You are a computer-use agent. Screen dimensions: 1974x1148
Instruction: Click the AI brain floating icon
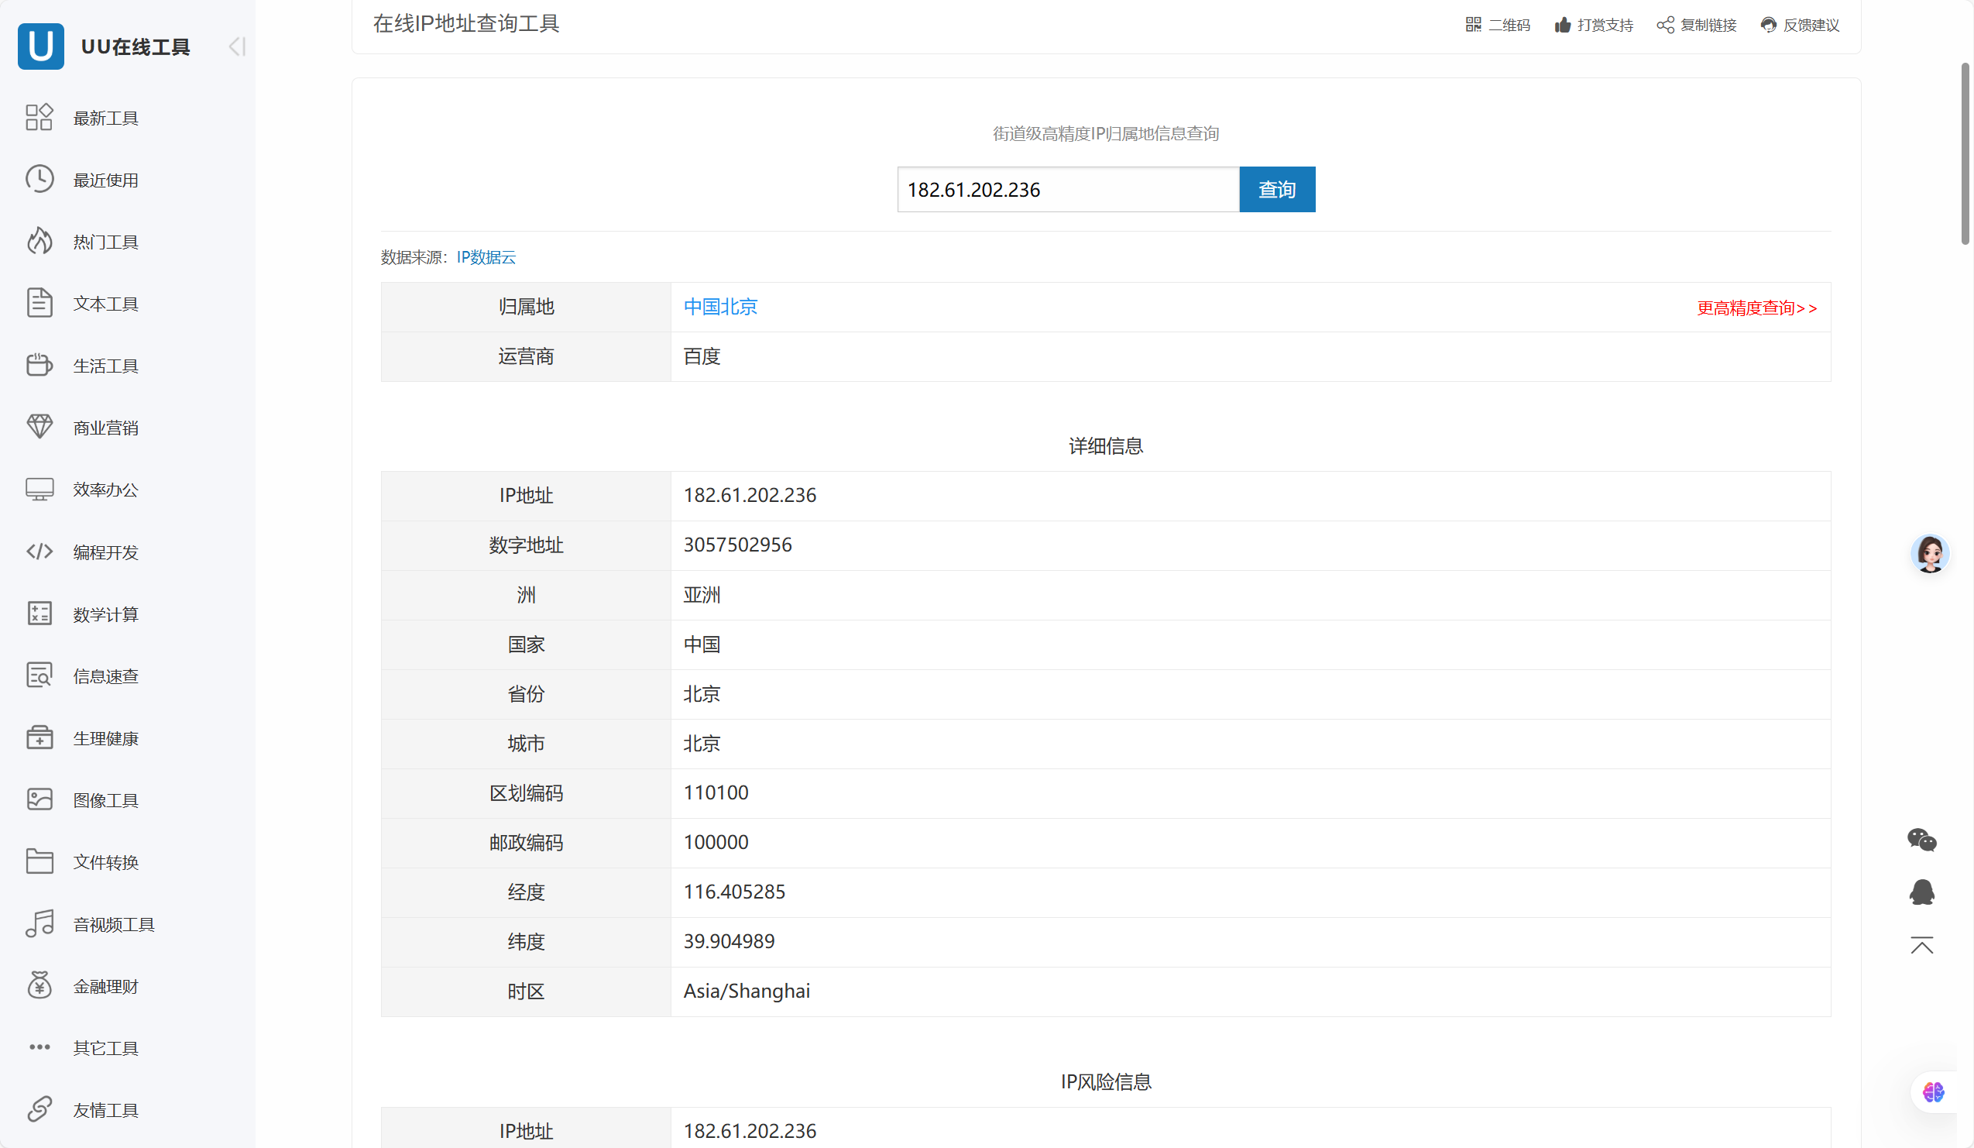(x=1932, y=1091)
